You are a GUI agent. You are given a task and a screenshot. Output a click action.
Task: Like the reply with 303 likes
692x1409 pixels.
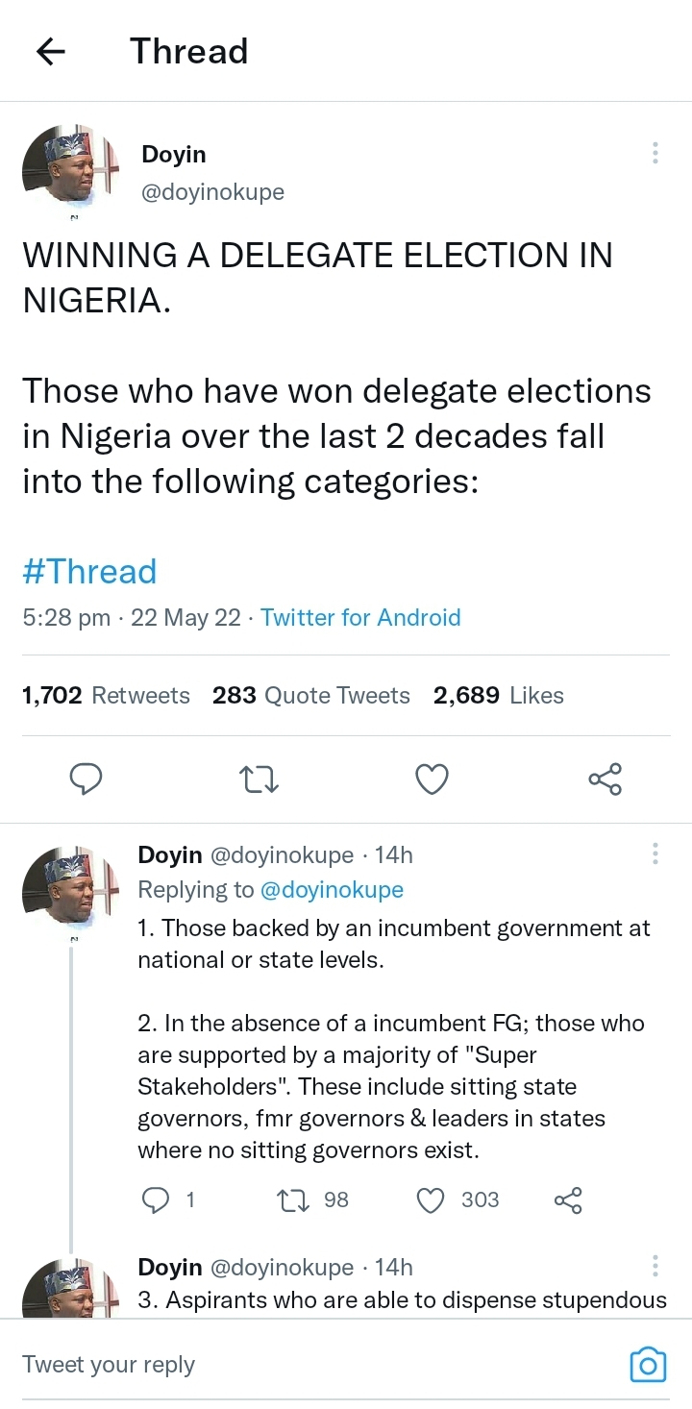432,1199
